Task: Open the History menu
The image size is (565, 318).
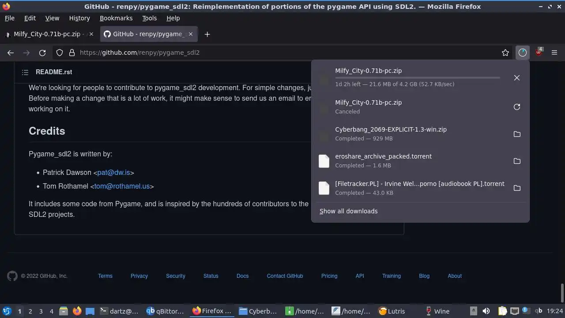Action: (x=79, y=18)
